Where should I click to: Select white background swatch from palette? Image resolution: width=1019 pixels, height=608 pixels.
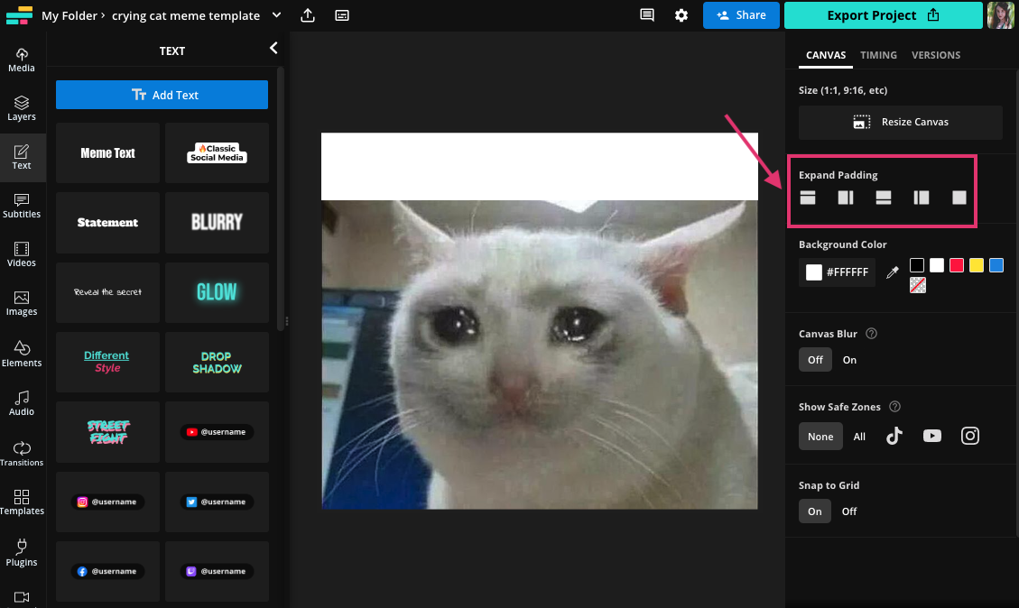[x=937, y=265]
